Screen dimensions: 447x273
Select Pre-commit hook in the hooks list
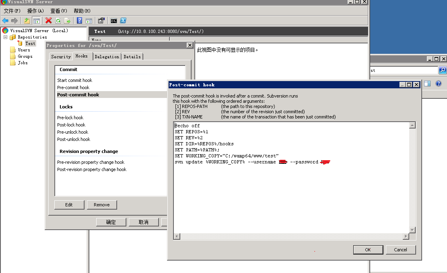click(x=73, y=88)
